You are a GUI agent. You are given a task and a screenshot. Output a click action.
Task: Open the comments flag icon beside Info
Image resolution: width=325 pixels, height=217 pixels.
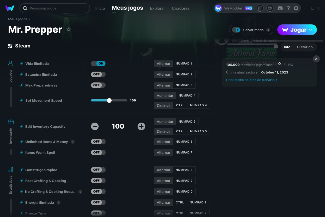(276, 47)
